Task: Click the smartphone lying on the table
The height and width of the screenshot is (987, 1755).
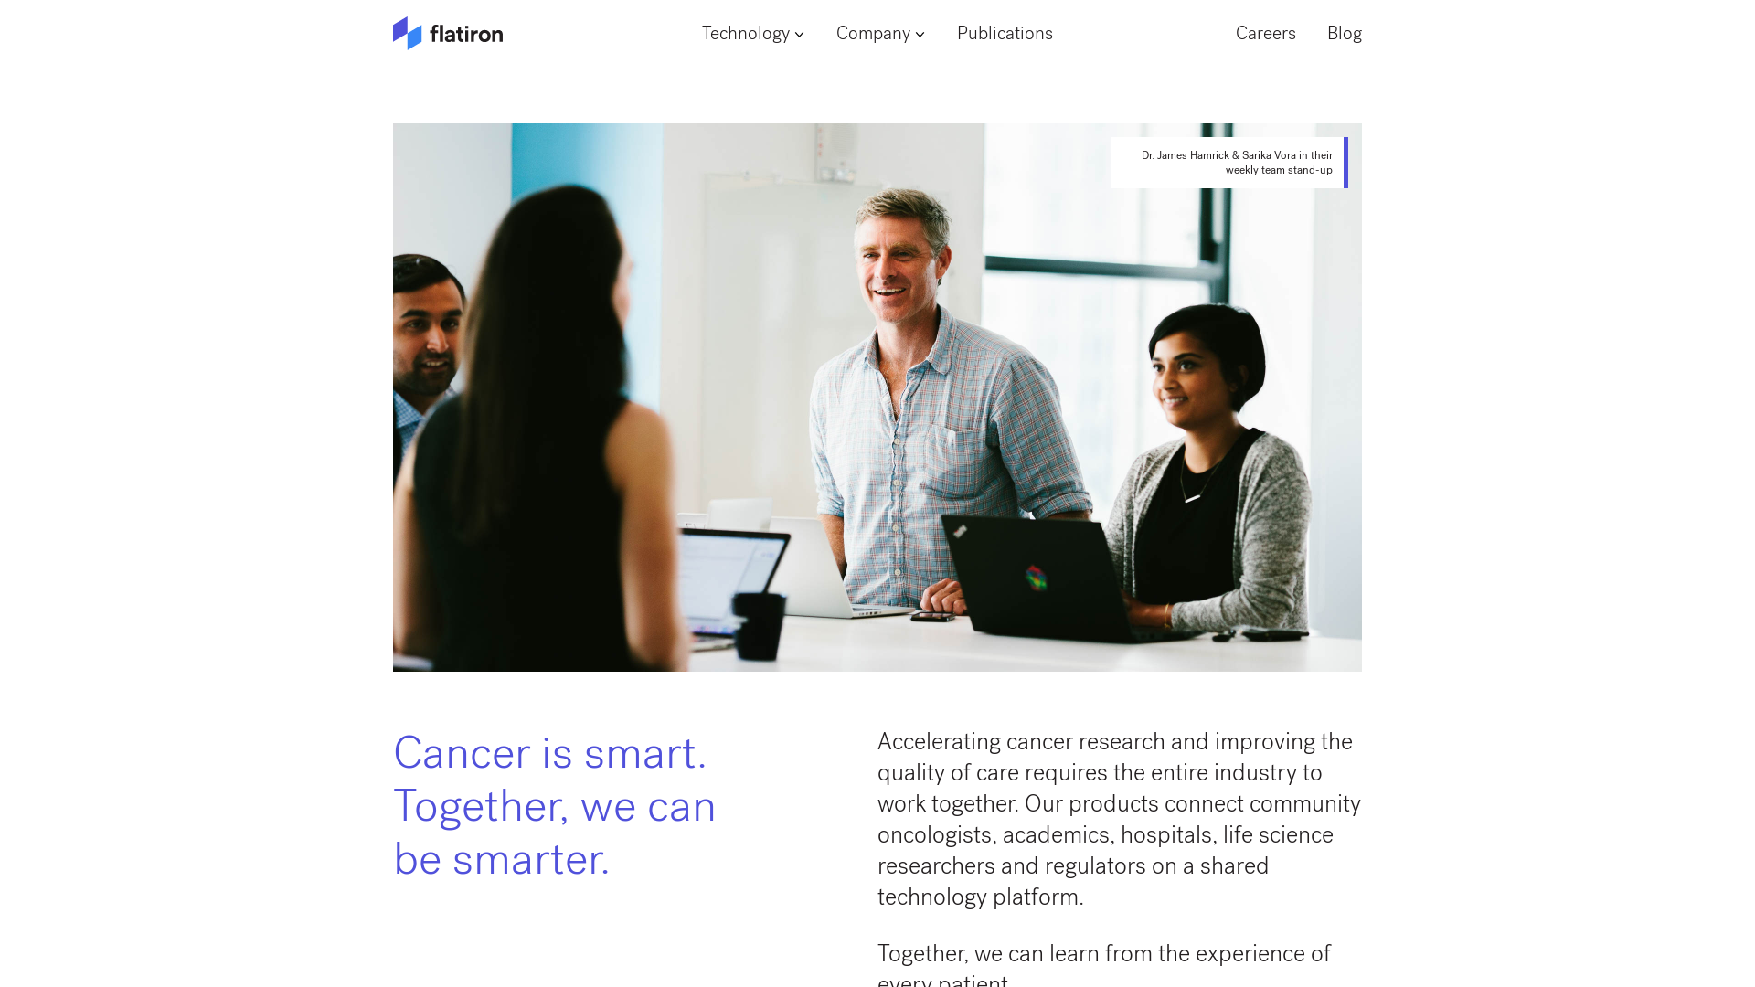Action: (934, 616)
